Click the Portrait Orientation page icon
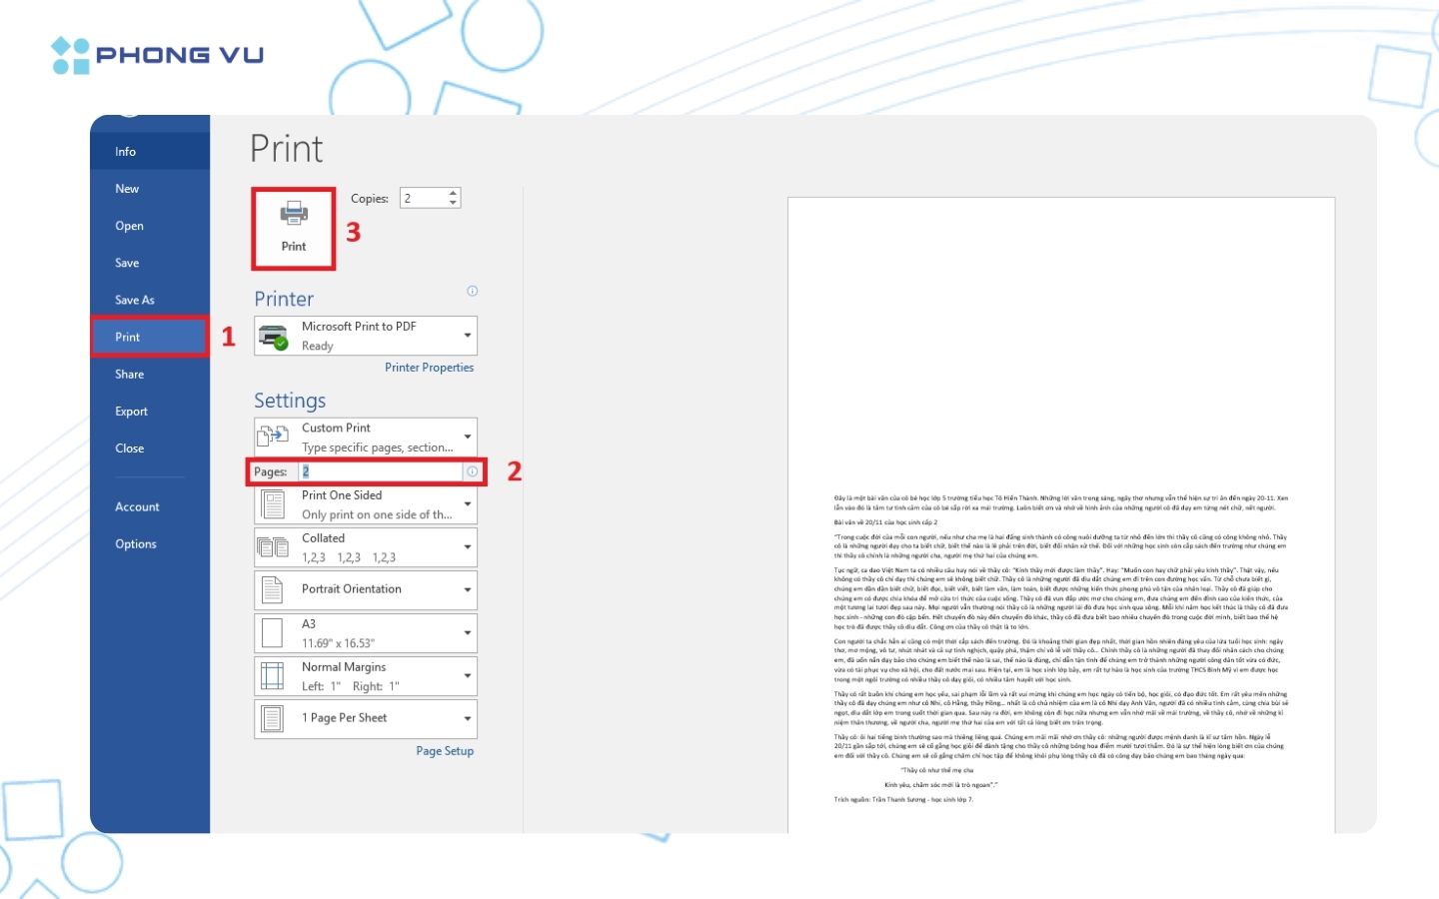The height and width of the screenshot is (899, 1439). coord(273,589)
